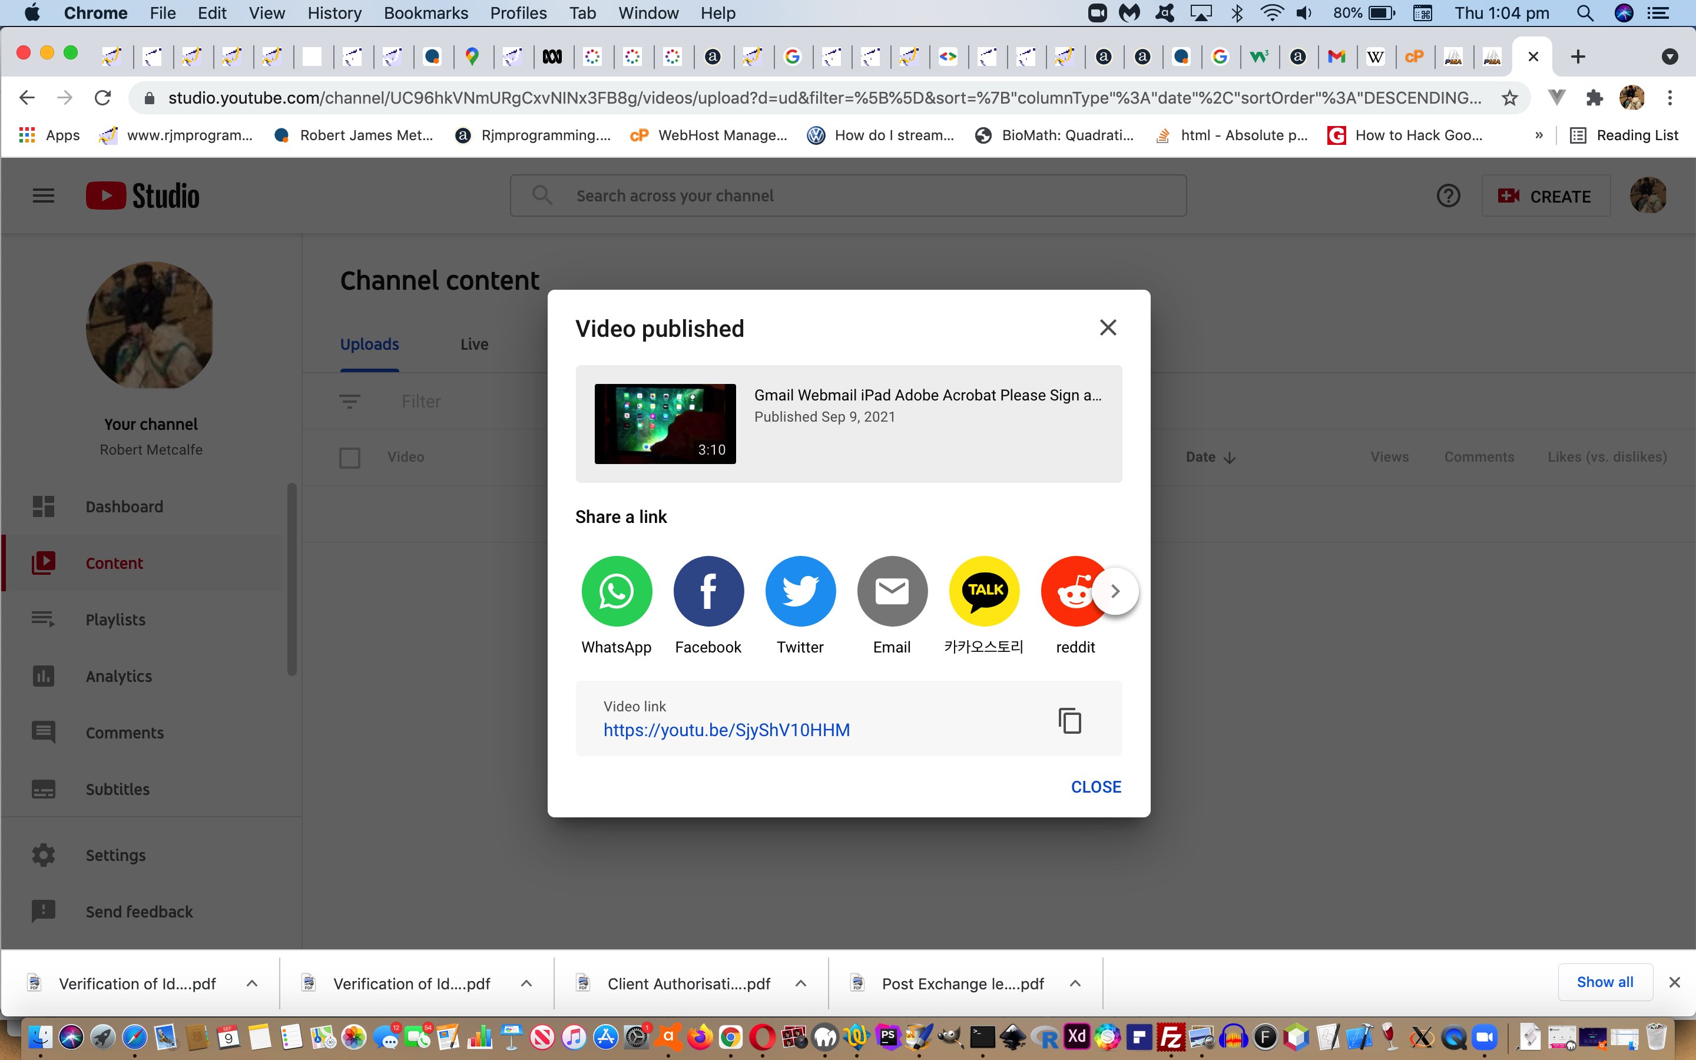1696x1060 pixels.
Task: Open the Profiles menu in menu bar
Action: coord(518,14)
